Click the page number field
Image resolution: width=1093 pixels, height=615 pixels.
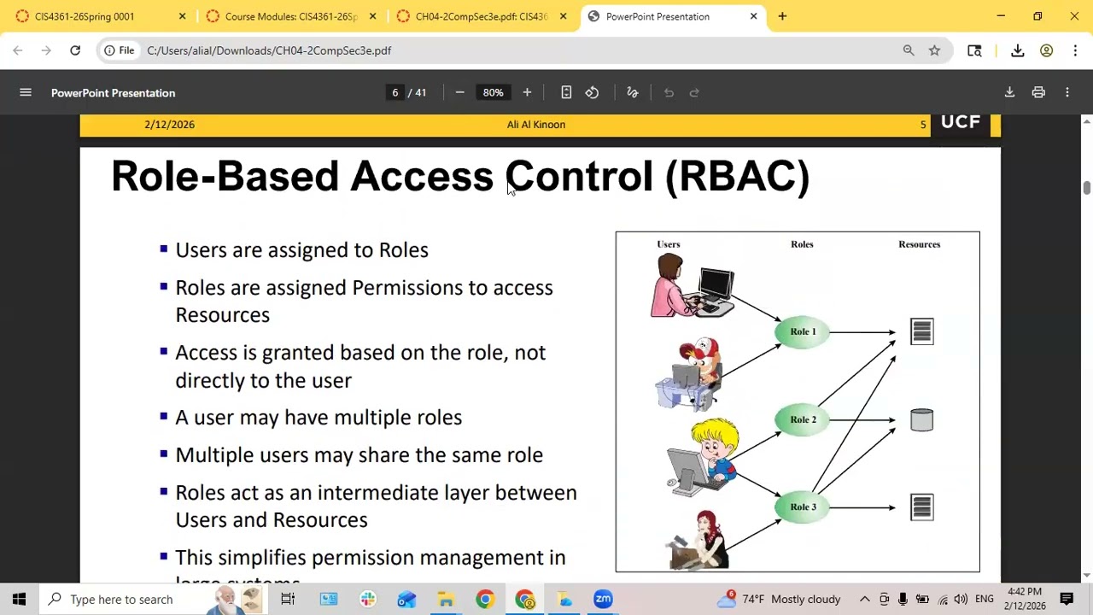click(395, 92)
